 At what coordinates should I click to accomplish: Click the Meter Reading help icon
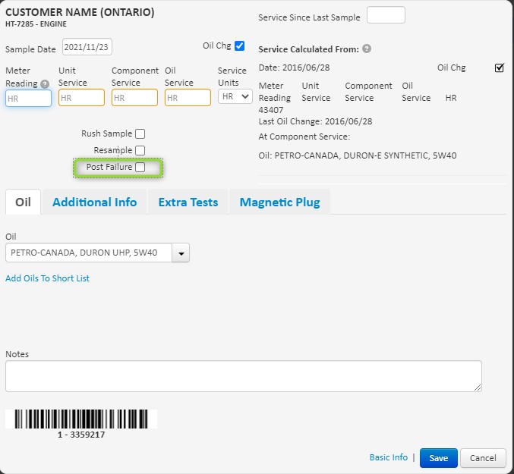(x=45, y=83)
